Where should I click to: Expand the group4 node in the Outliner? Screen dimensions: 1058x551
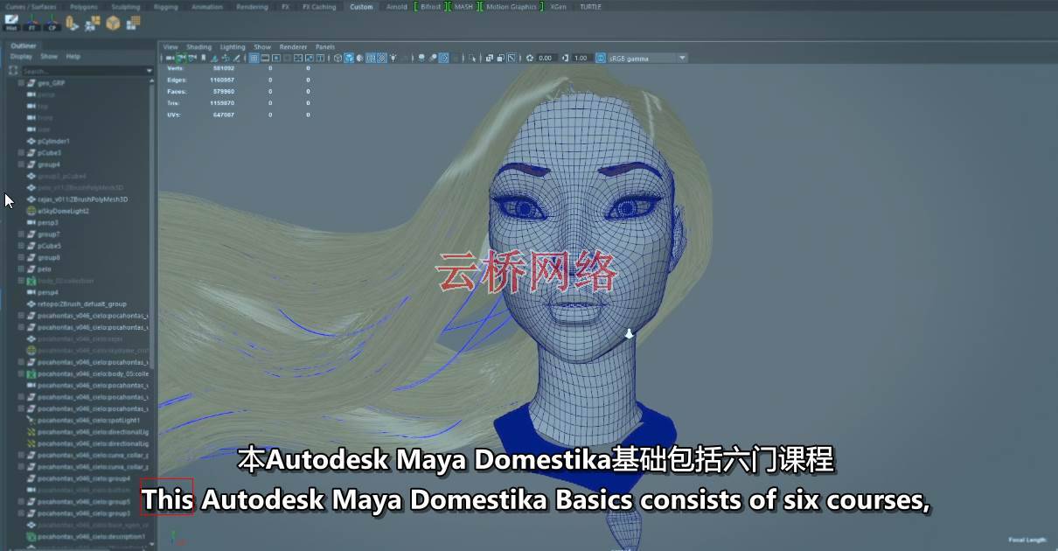(x=19, y=164)
